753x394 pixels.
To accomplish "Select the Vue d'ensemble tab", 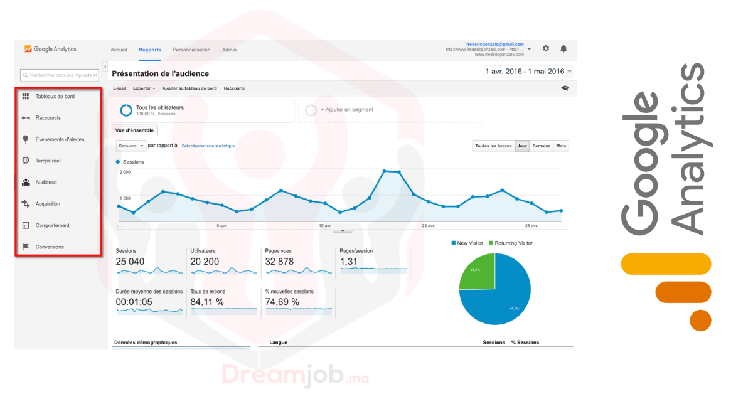I will 134,130.
